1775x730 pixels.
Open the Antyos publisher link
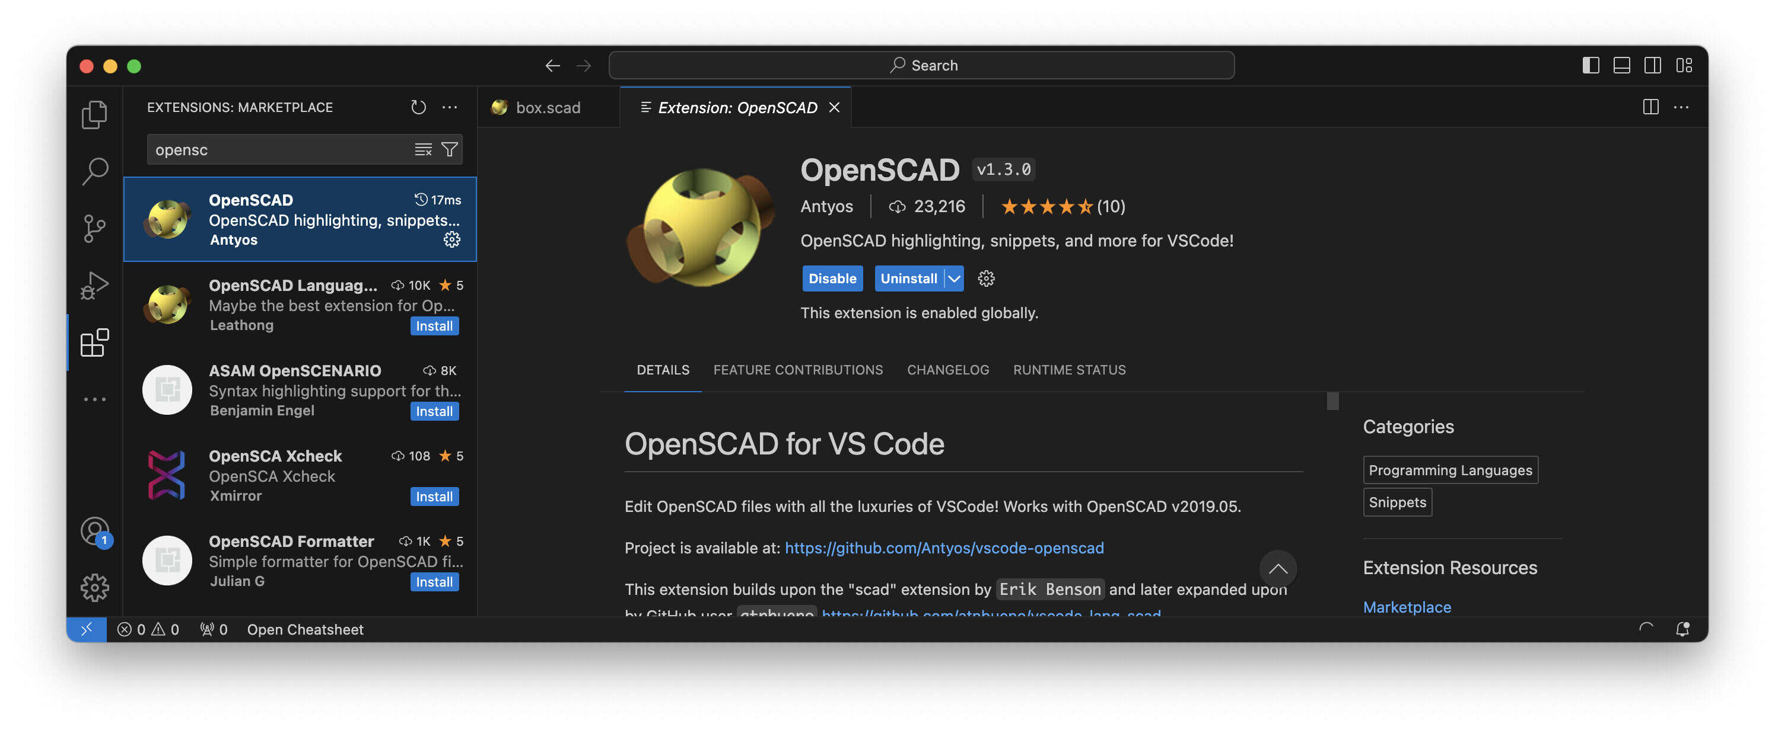click(x=826, y=206)
